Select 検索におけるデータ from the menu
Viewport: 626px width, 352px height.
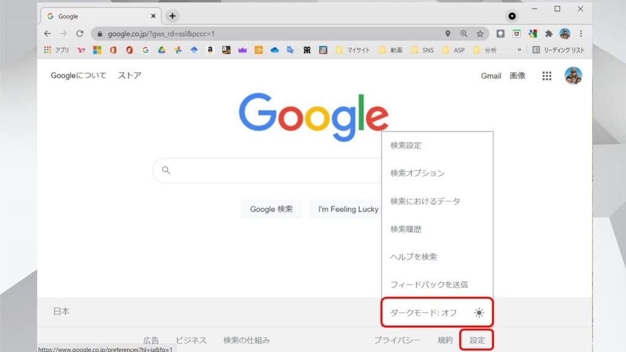click(x=437, y=201)
